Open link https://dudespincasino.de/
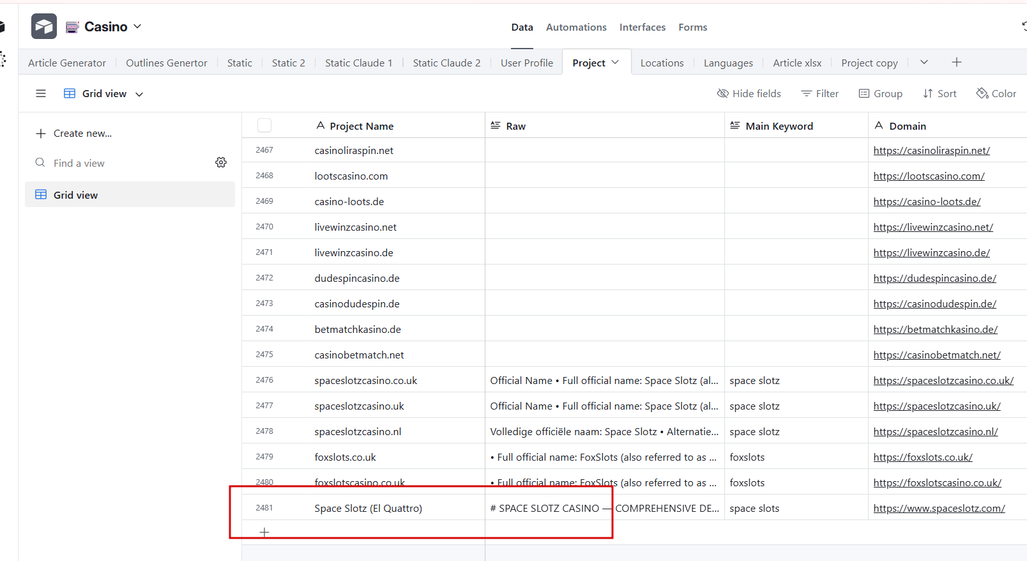 [x=935, y=278]
